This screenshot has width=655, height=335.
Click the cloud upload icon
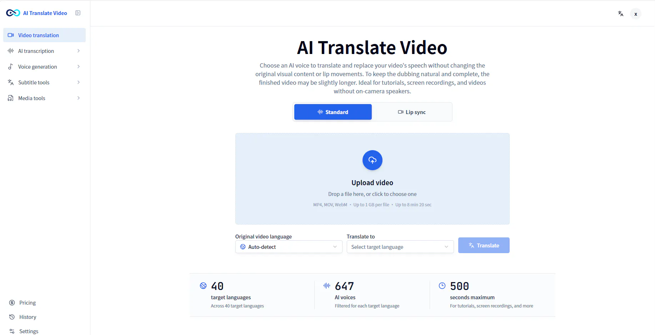[372, 160]
